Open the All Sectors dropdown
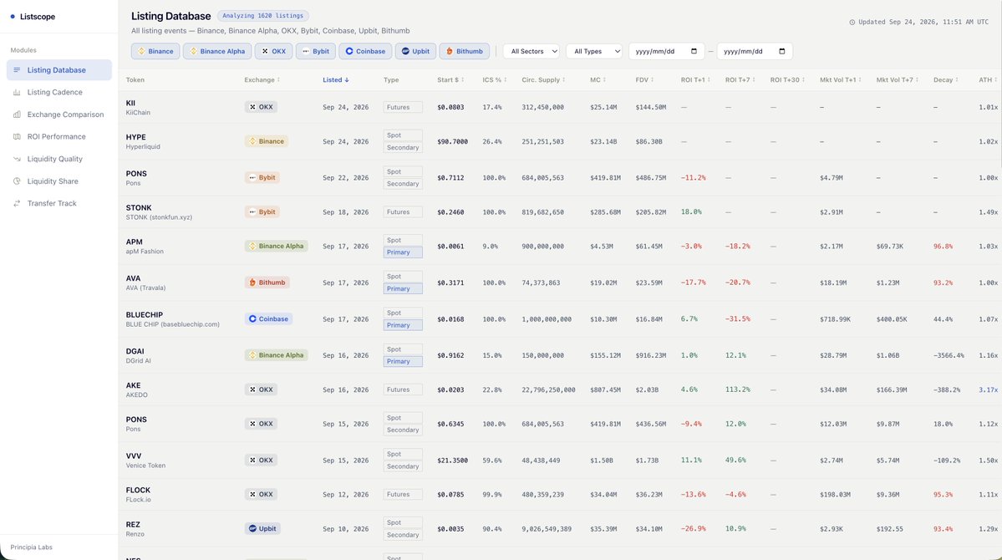The image size is (1002, 560). point(532,51)
